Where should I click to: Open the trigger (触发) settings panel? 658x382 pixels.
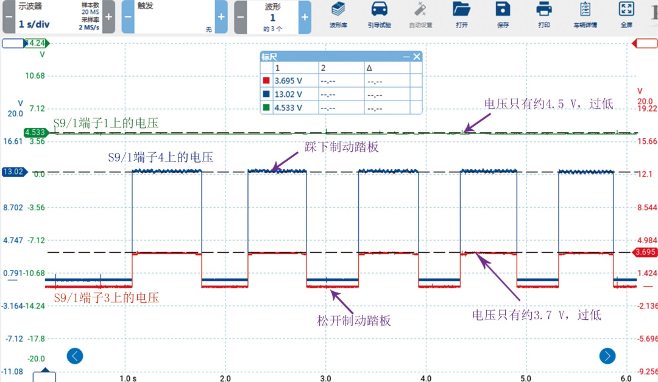click(x=175, y=17)
